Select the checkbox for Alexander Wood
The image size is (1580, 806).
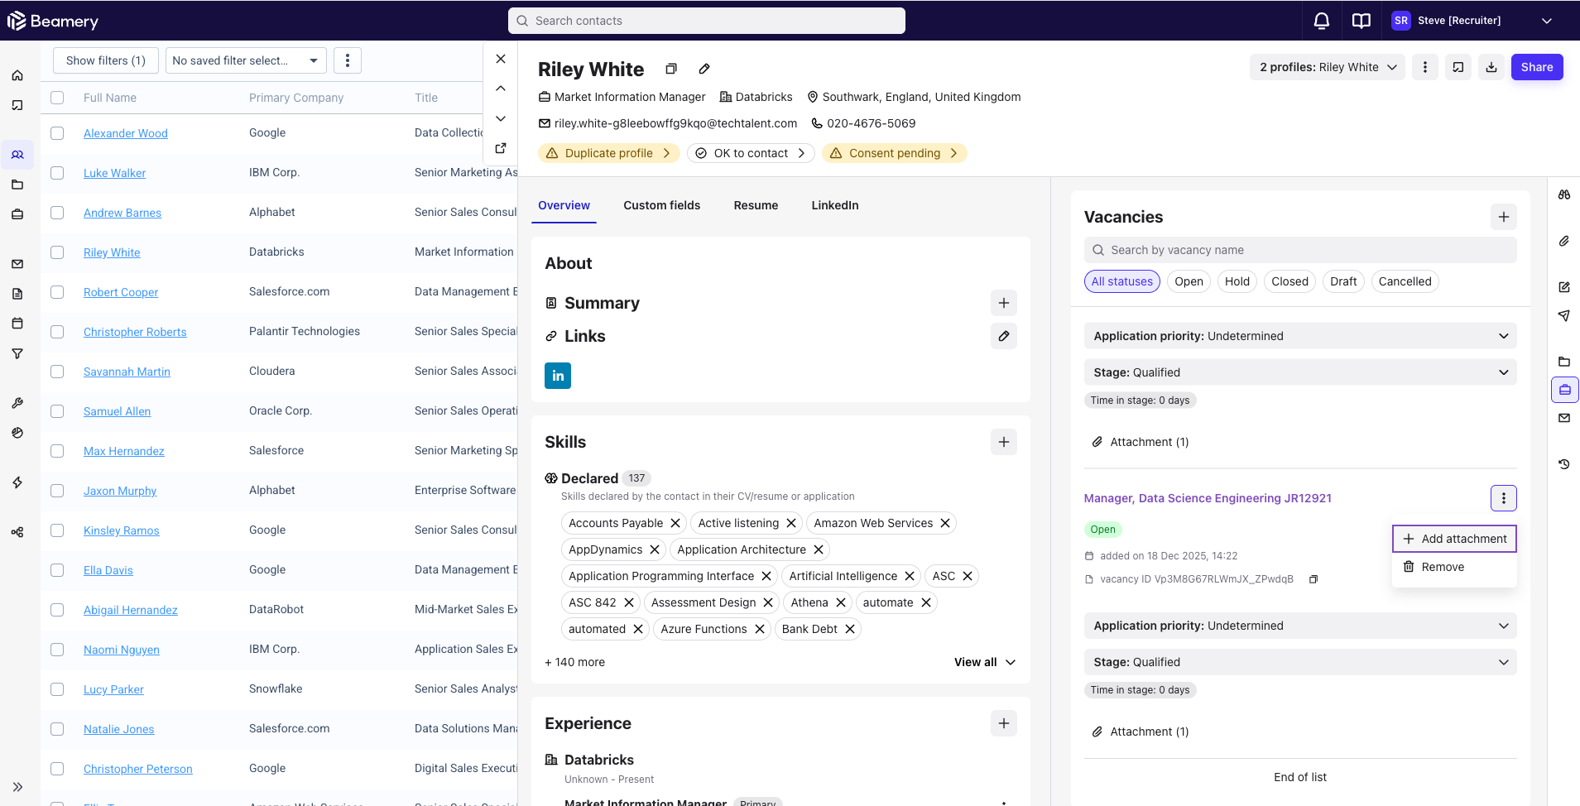click(57, 133)
